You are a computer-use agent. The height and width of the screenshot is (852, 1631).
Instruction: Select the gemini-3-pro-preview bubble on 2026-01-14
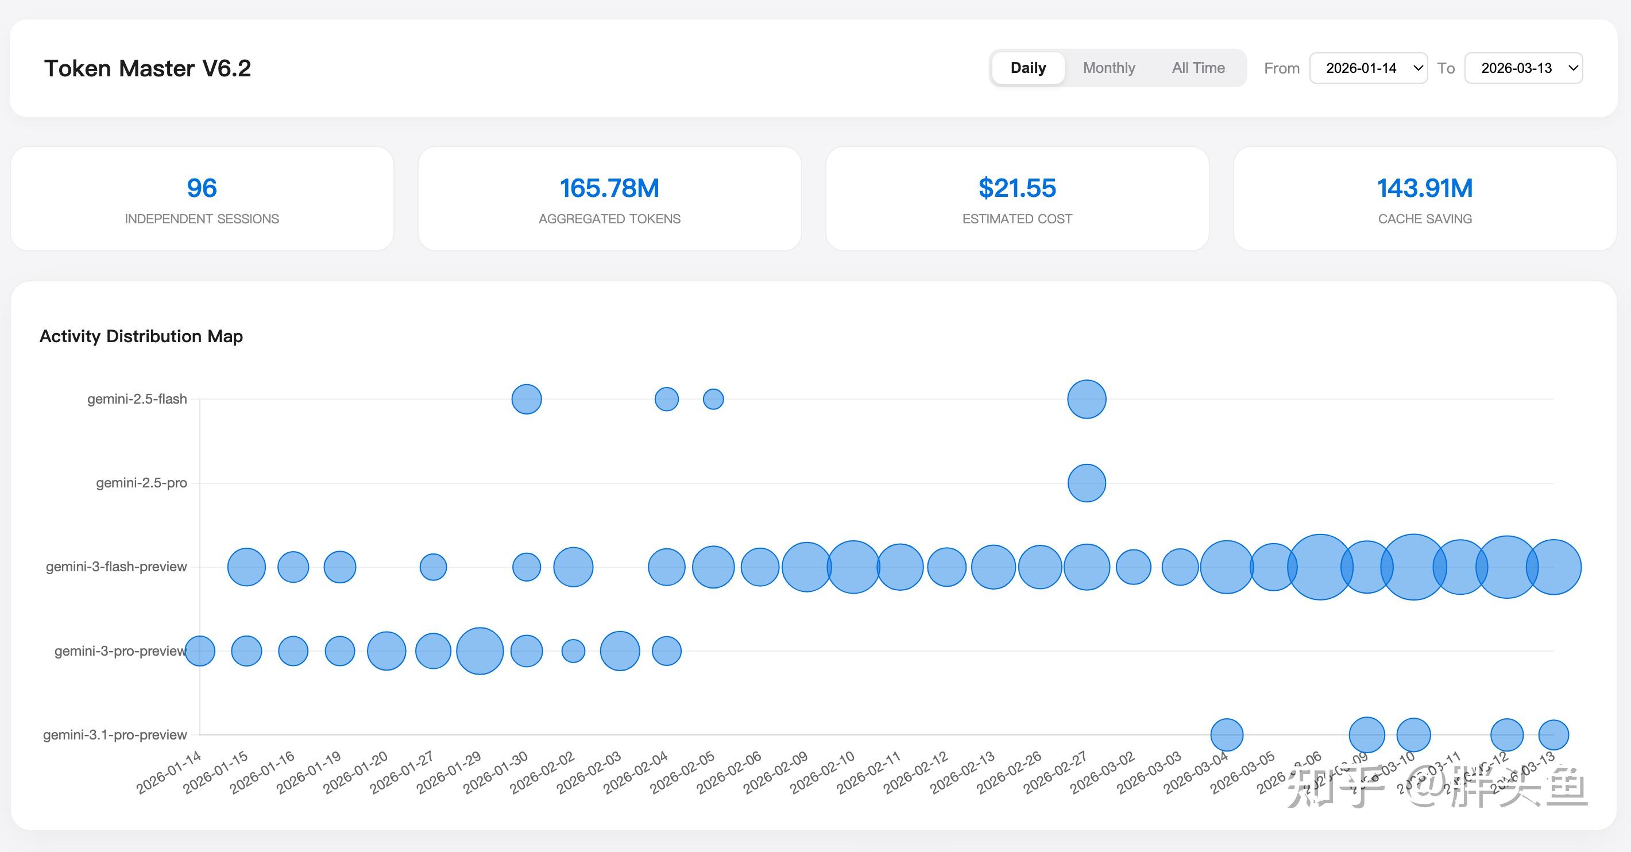[199, 650]
